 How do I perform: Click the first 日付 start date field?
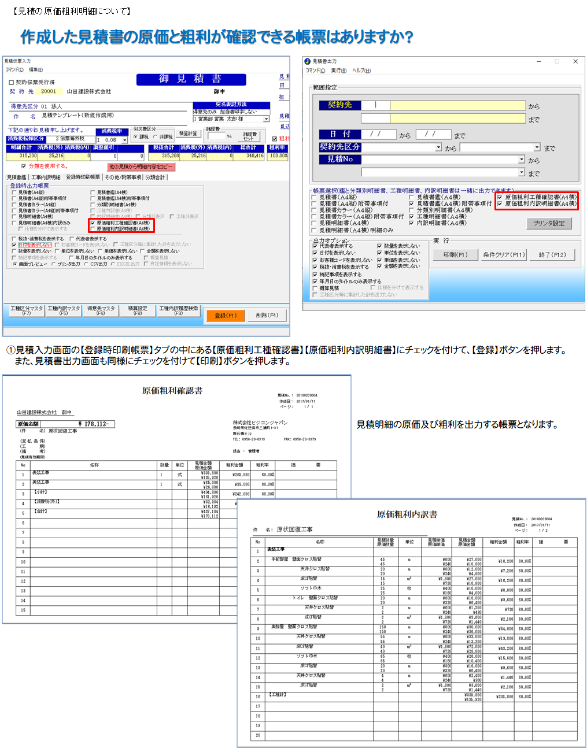click(x=379, y=134)
